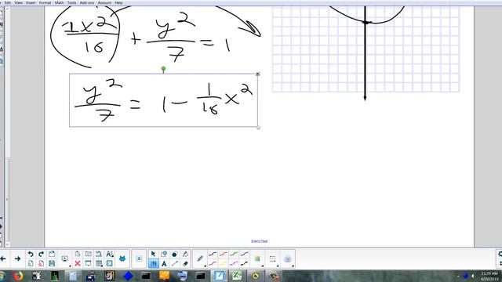Select the Fill bucket tool
Screen dimensions: 502x282
pos(185,254)
